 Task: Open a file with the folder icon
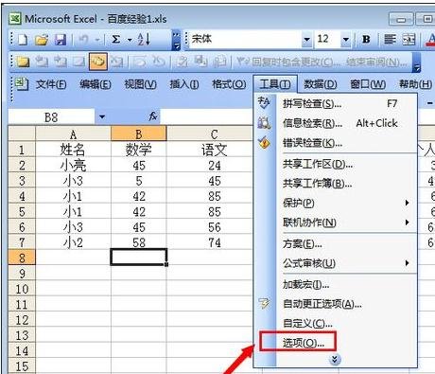point(42,40)
